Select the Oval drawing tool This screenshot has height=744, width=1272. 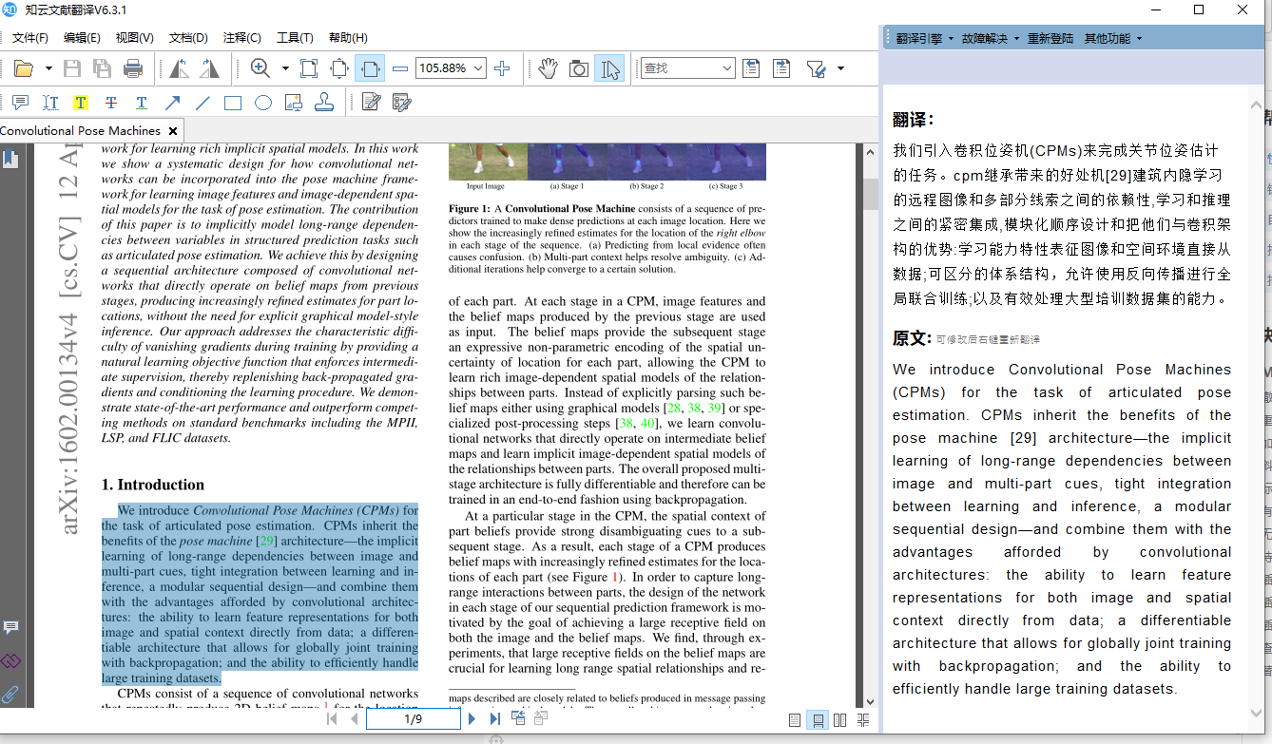(x=263, y=103)
